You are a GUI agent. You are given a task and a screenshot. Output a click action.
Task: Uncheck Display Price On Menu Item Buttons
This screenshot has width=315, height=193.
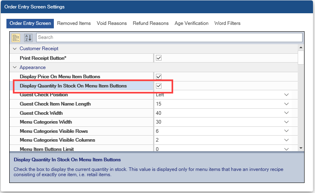point(159,76)
